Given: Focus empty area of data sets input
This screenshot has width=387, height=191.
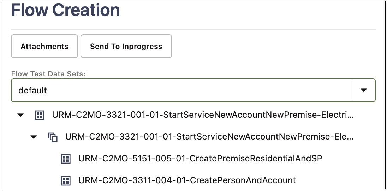Looking at the screenshot, I should 197,90.
